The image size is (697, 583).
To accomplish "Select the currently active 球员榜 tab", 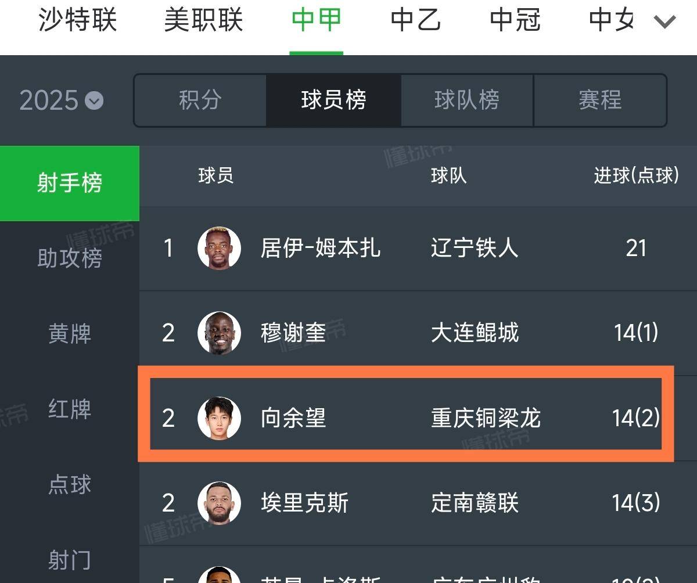I will pos(333,100).
